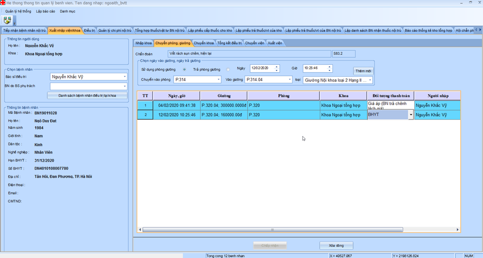Select the 'Sử dụng phòng giường' radio button
The image size is (483, 258).
click(184, 69)
